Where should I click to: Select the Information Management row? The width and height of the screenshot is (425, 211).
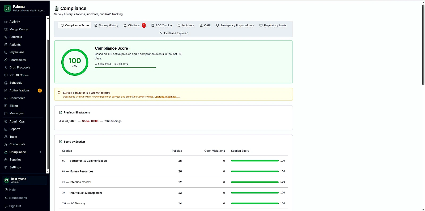[173, 193]
